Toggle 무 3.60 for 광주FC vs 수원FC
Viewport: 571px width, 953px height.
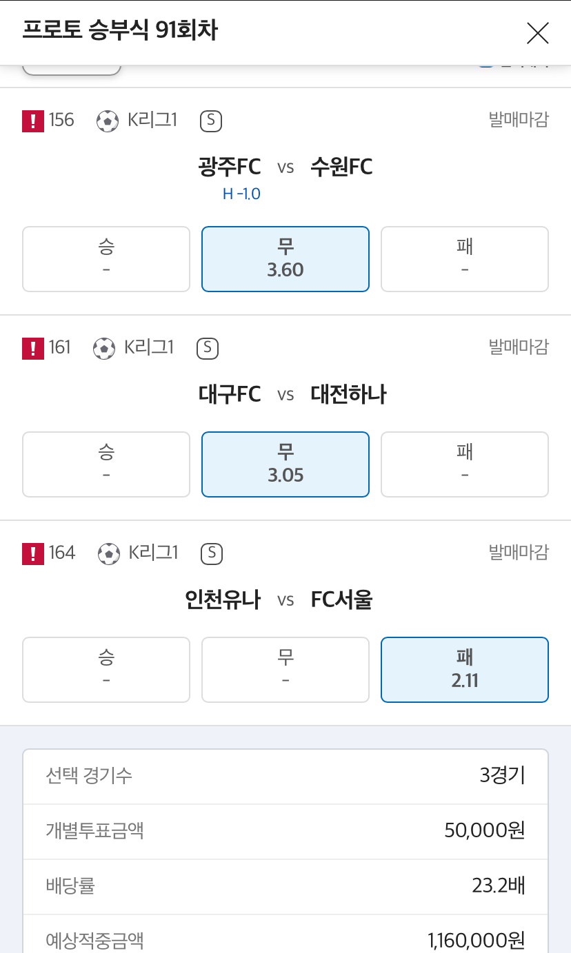click(285, 259)
